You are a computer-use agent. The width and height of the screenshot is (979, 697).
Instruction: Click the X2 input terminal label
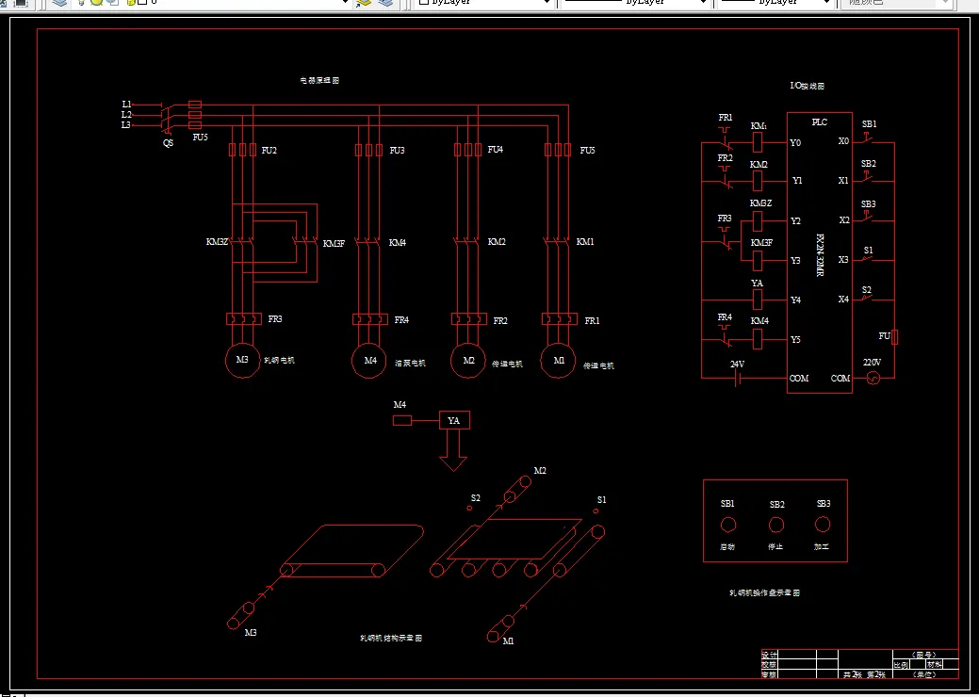click(844, 219)
